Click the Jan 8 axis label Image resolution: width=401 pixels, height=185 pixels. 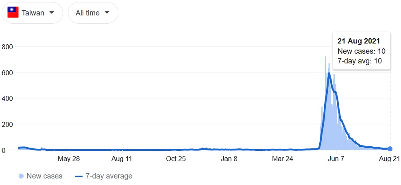(229, 159)
